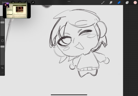Open the Actions wrench menu
Image resolution: width=138 pixels, height=96 pixels.
[13, 2]
